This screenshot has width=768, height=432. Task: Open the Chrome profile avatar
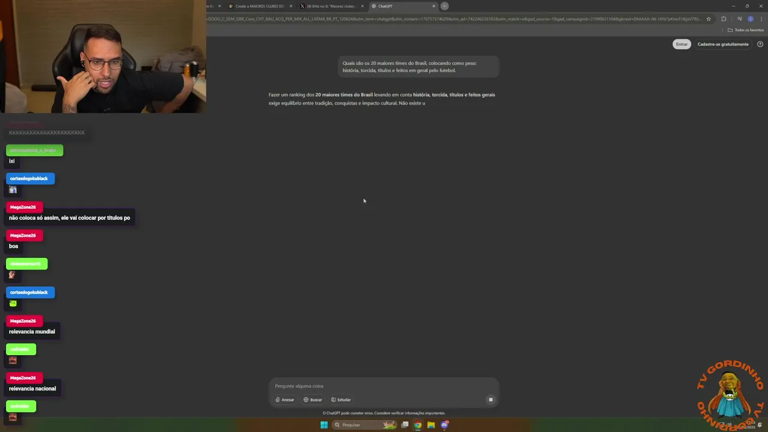pyautogui.click(x=750, y=19)
